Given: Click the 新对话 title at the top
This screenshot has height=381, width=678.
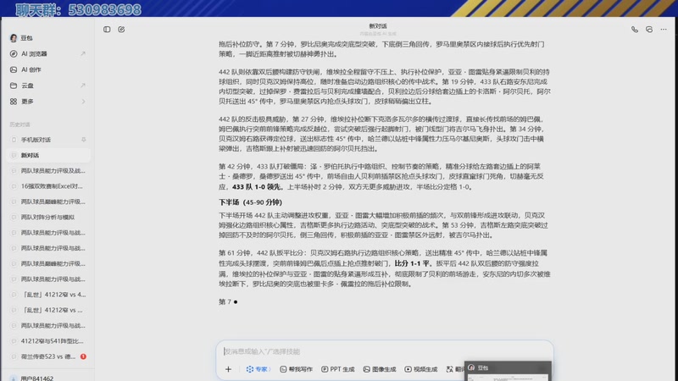Looking at the screenshot, I should [x=377, y=26].
